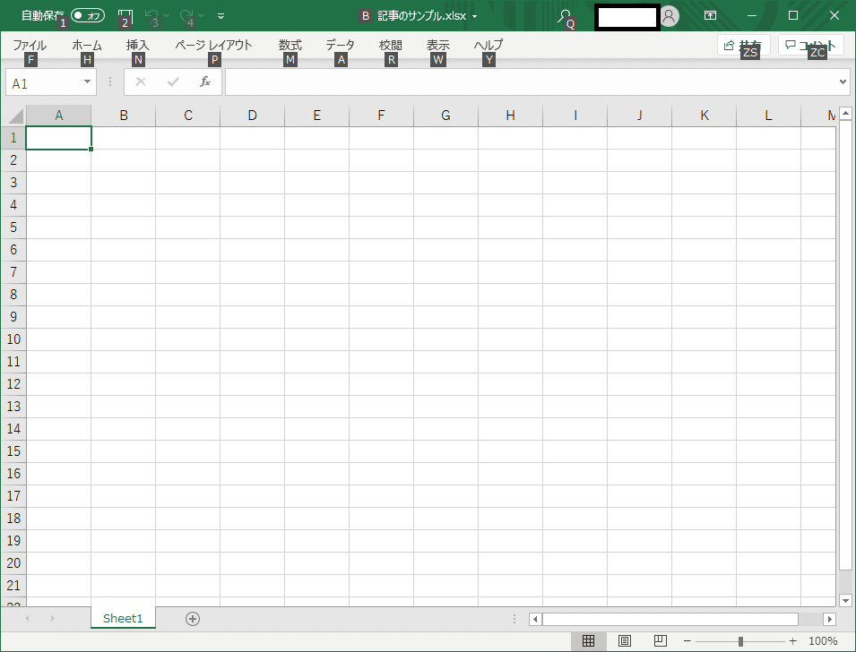856x652 pixels.
Task: Expand the formula bar chevron
Action: pyautogui.click(x=843, y=81)
